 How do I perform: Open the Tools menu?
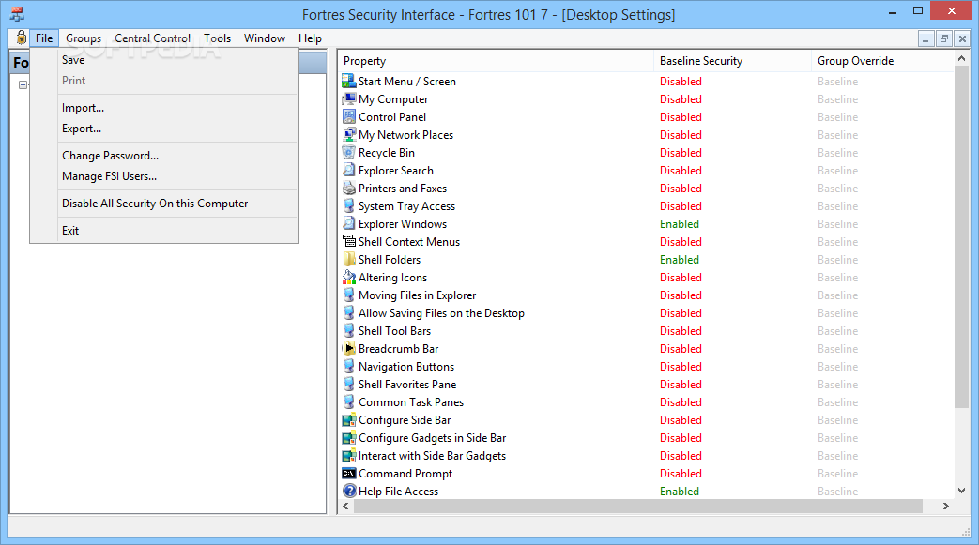tap(217, 38)
